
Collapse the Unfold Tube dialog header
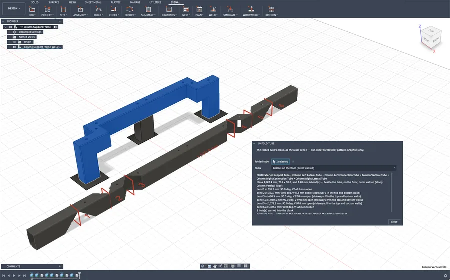254,143
